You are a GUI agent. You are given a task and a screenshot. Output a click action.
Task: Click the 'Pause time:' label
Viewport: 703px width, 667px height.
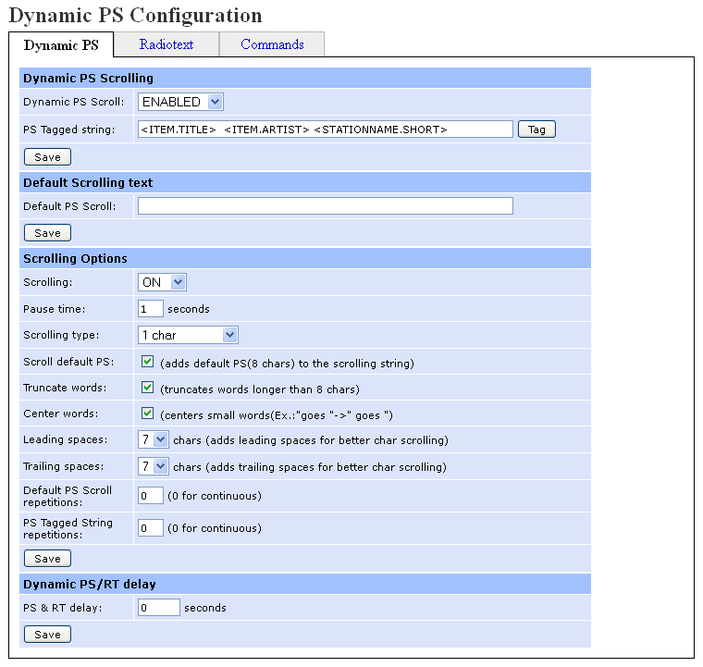[54, 309]
